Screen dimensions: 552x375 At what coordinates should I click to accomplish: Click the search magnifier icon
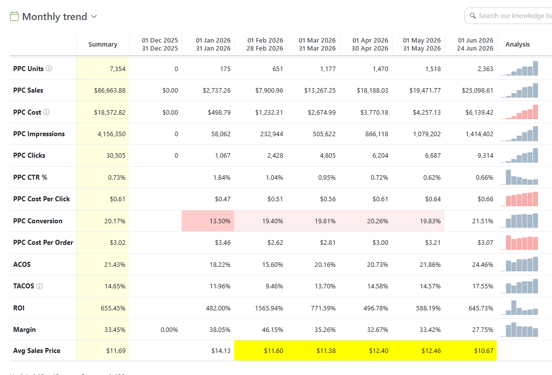(473, 16)
